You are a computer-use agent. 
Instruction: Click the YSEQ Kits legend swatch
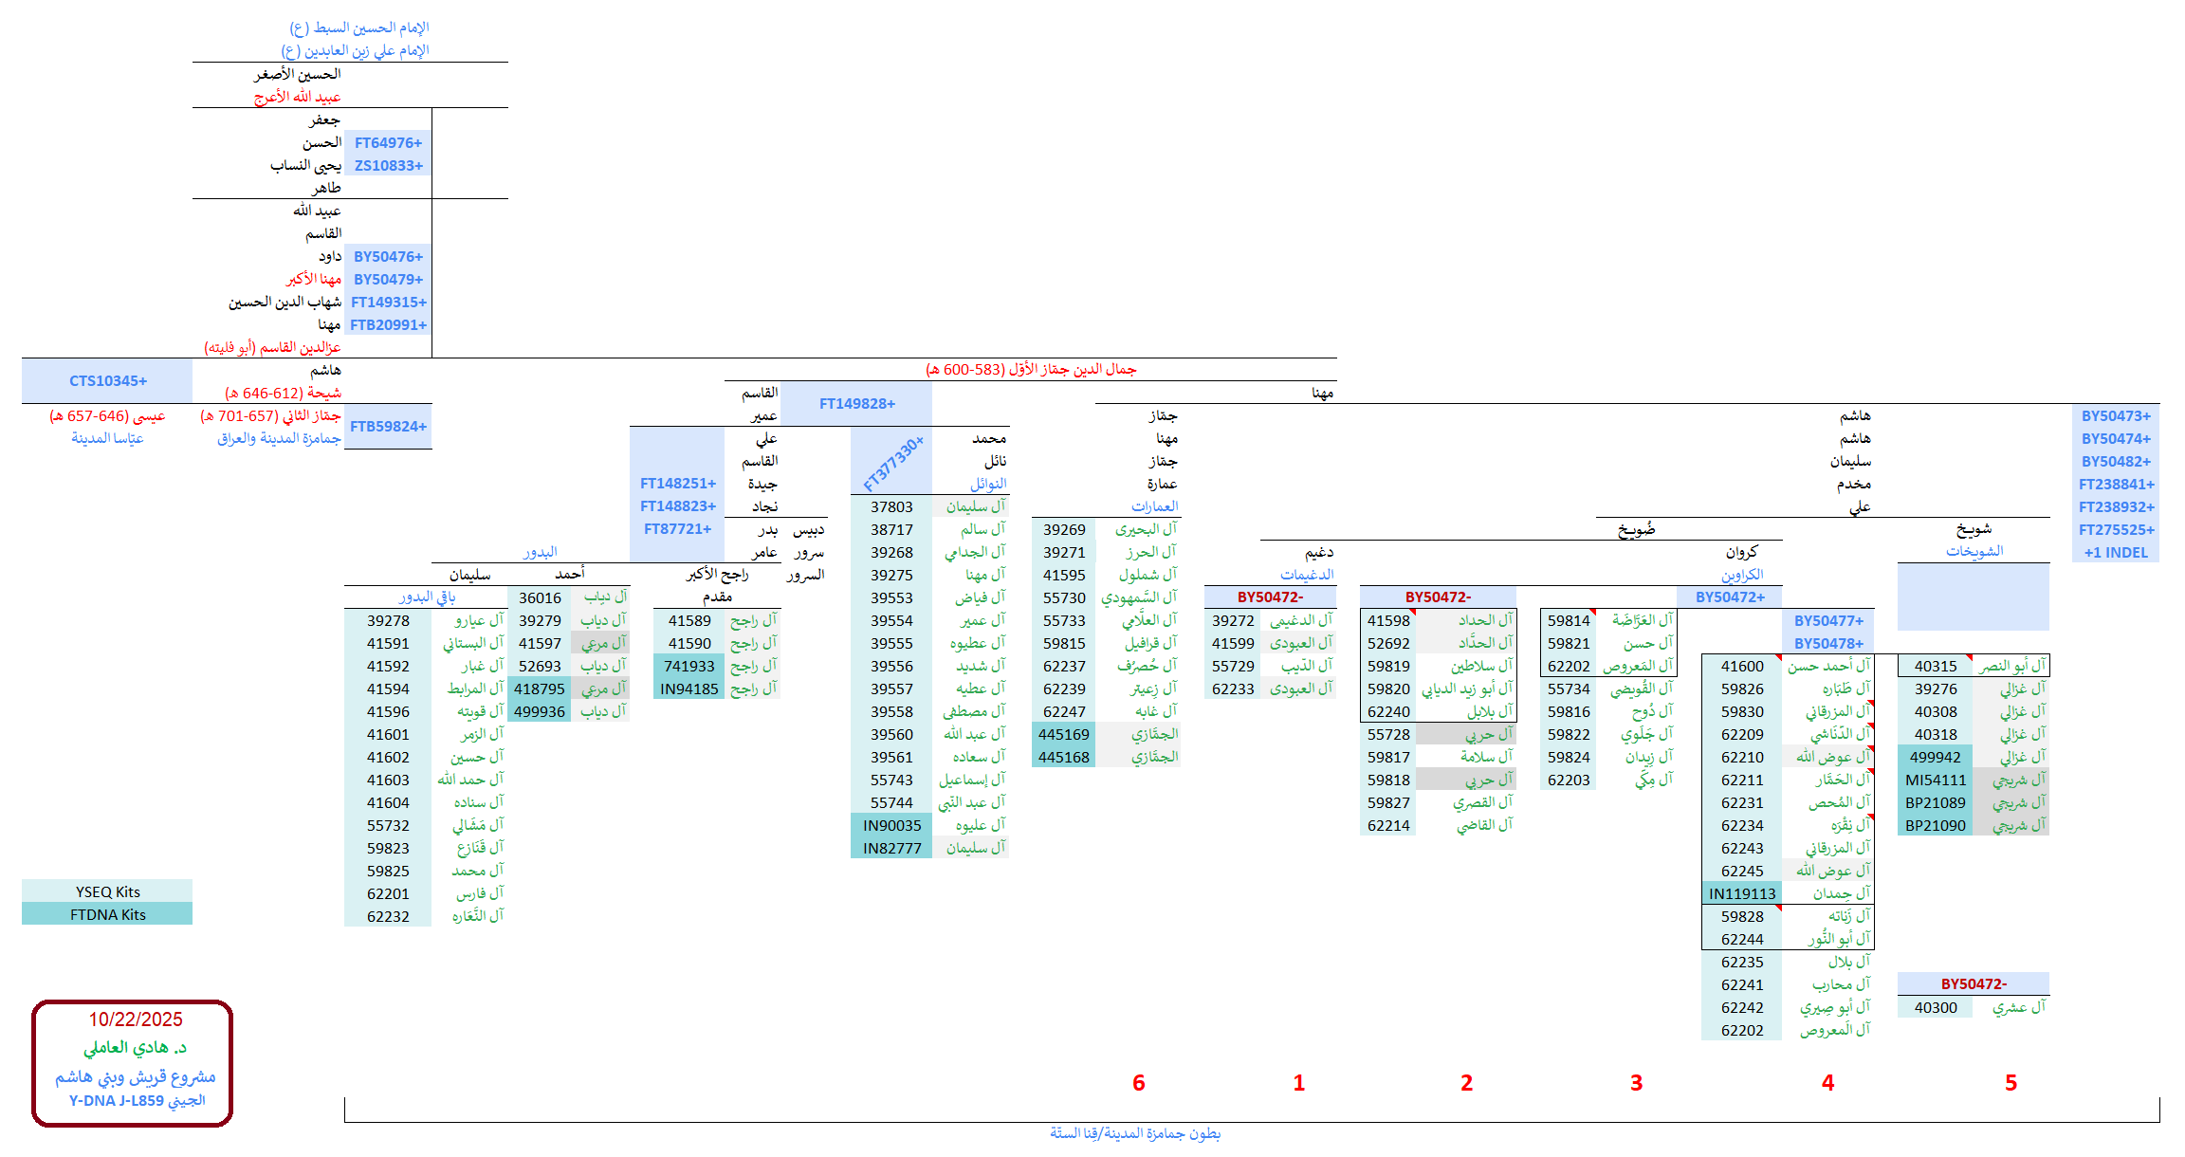click(107, 891)
